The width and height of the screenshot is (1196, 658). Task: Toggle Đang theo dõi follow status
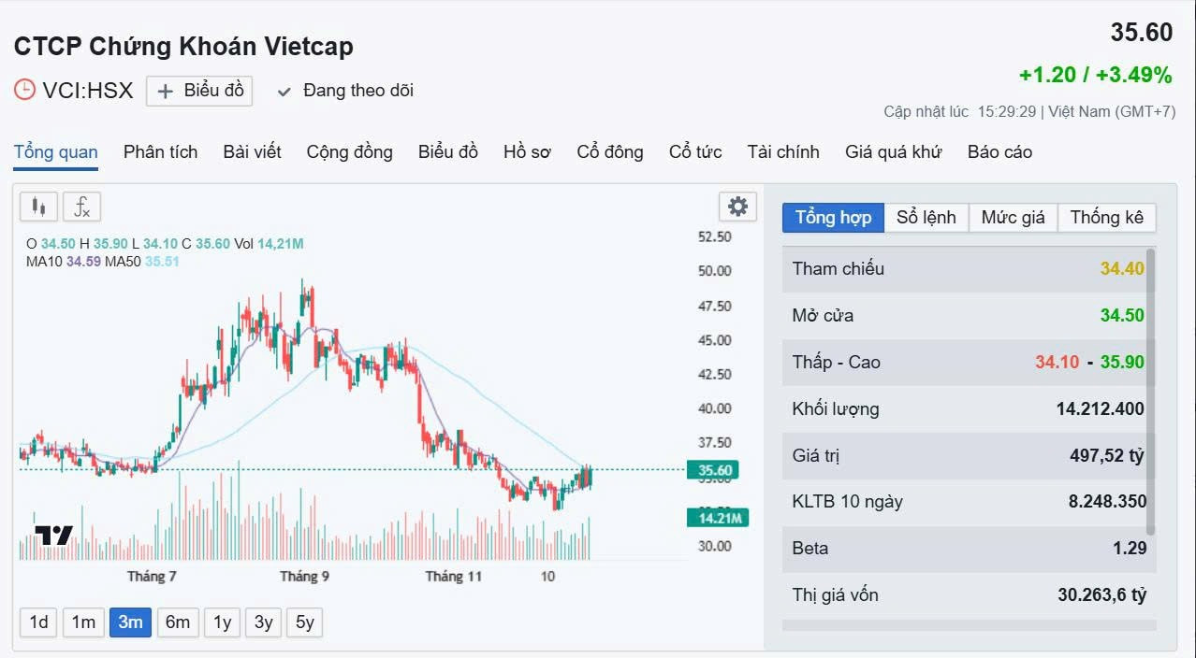coord(346,91)
